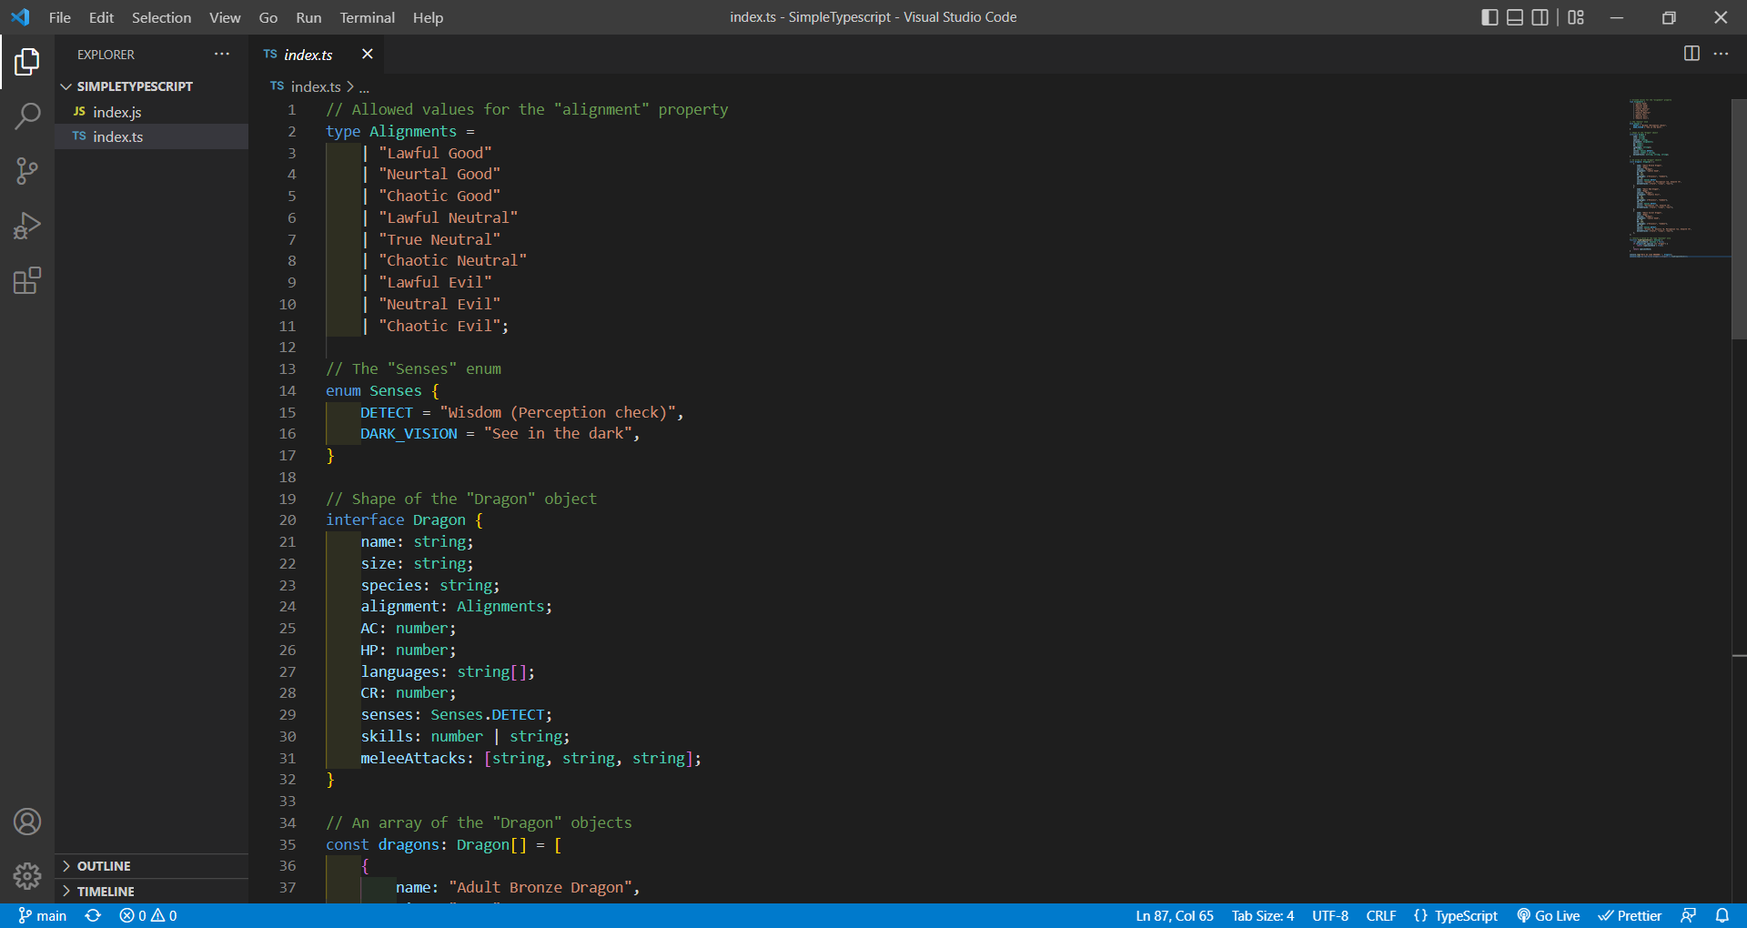Viewport: 1747px width, 928px height.
Task: Open the Accounts menu icon
Action: point(27,822)
